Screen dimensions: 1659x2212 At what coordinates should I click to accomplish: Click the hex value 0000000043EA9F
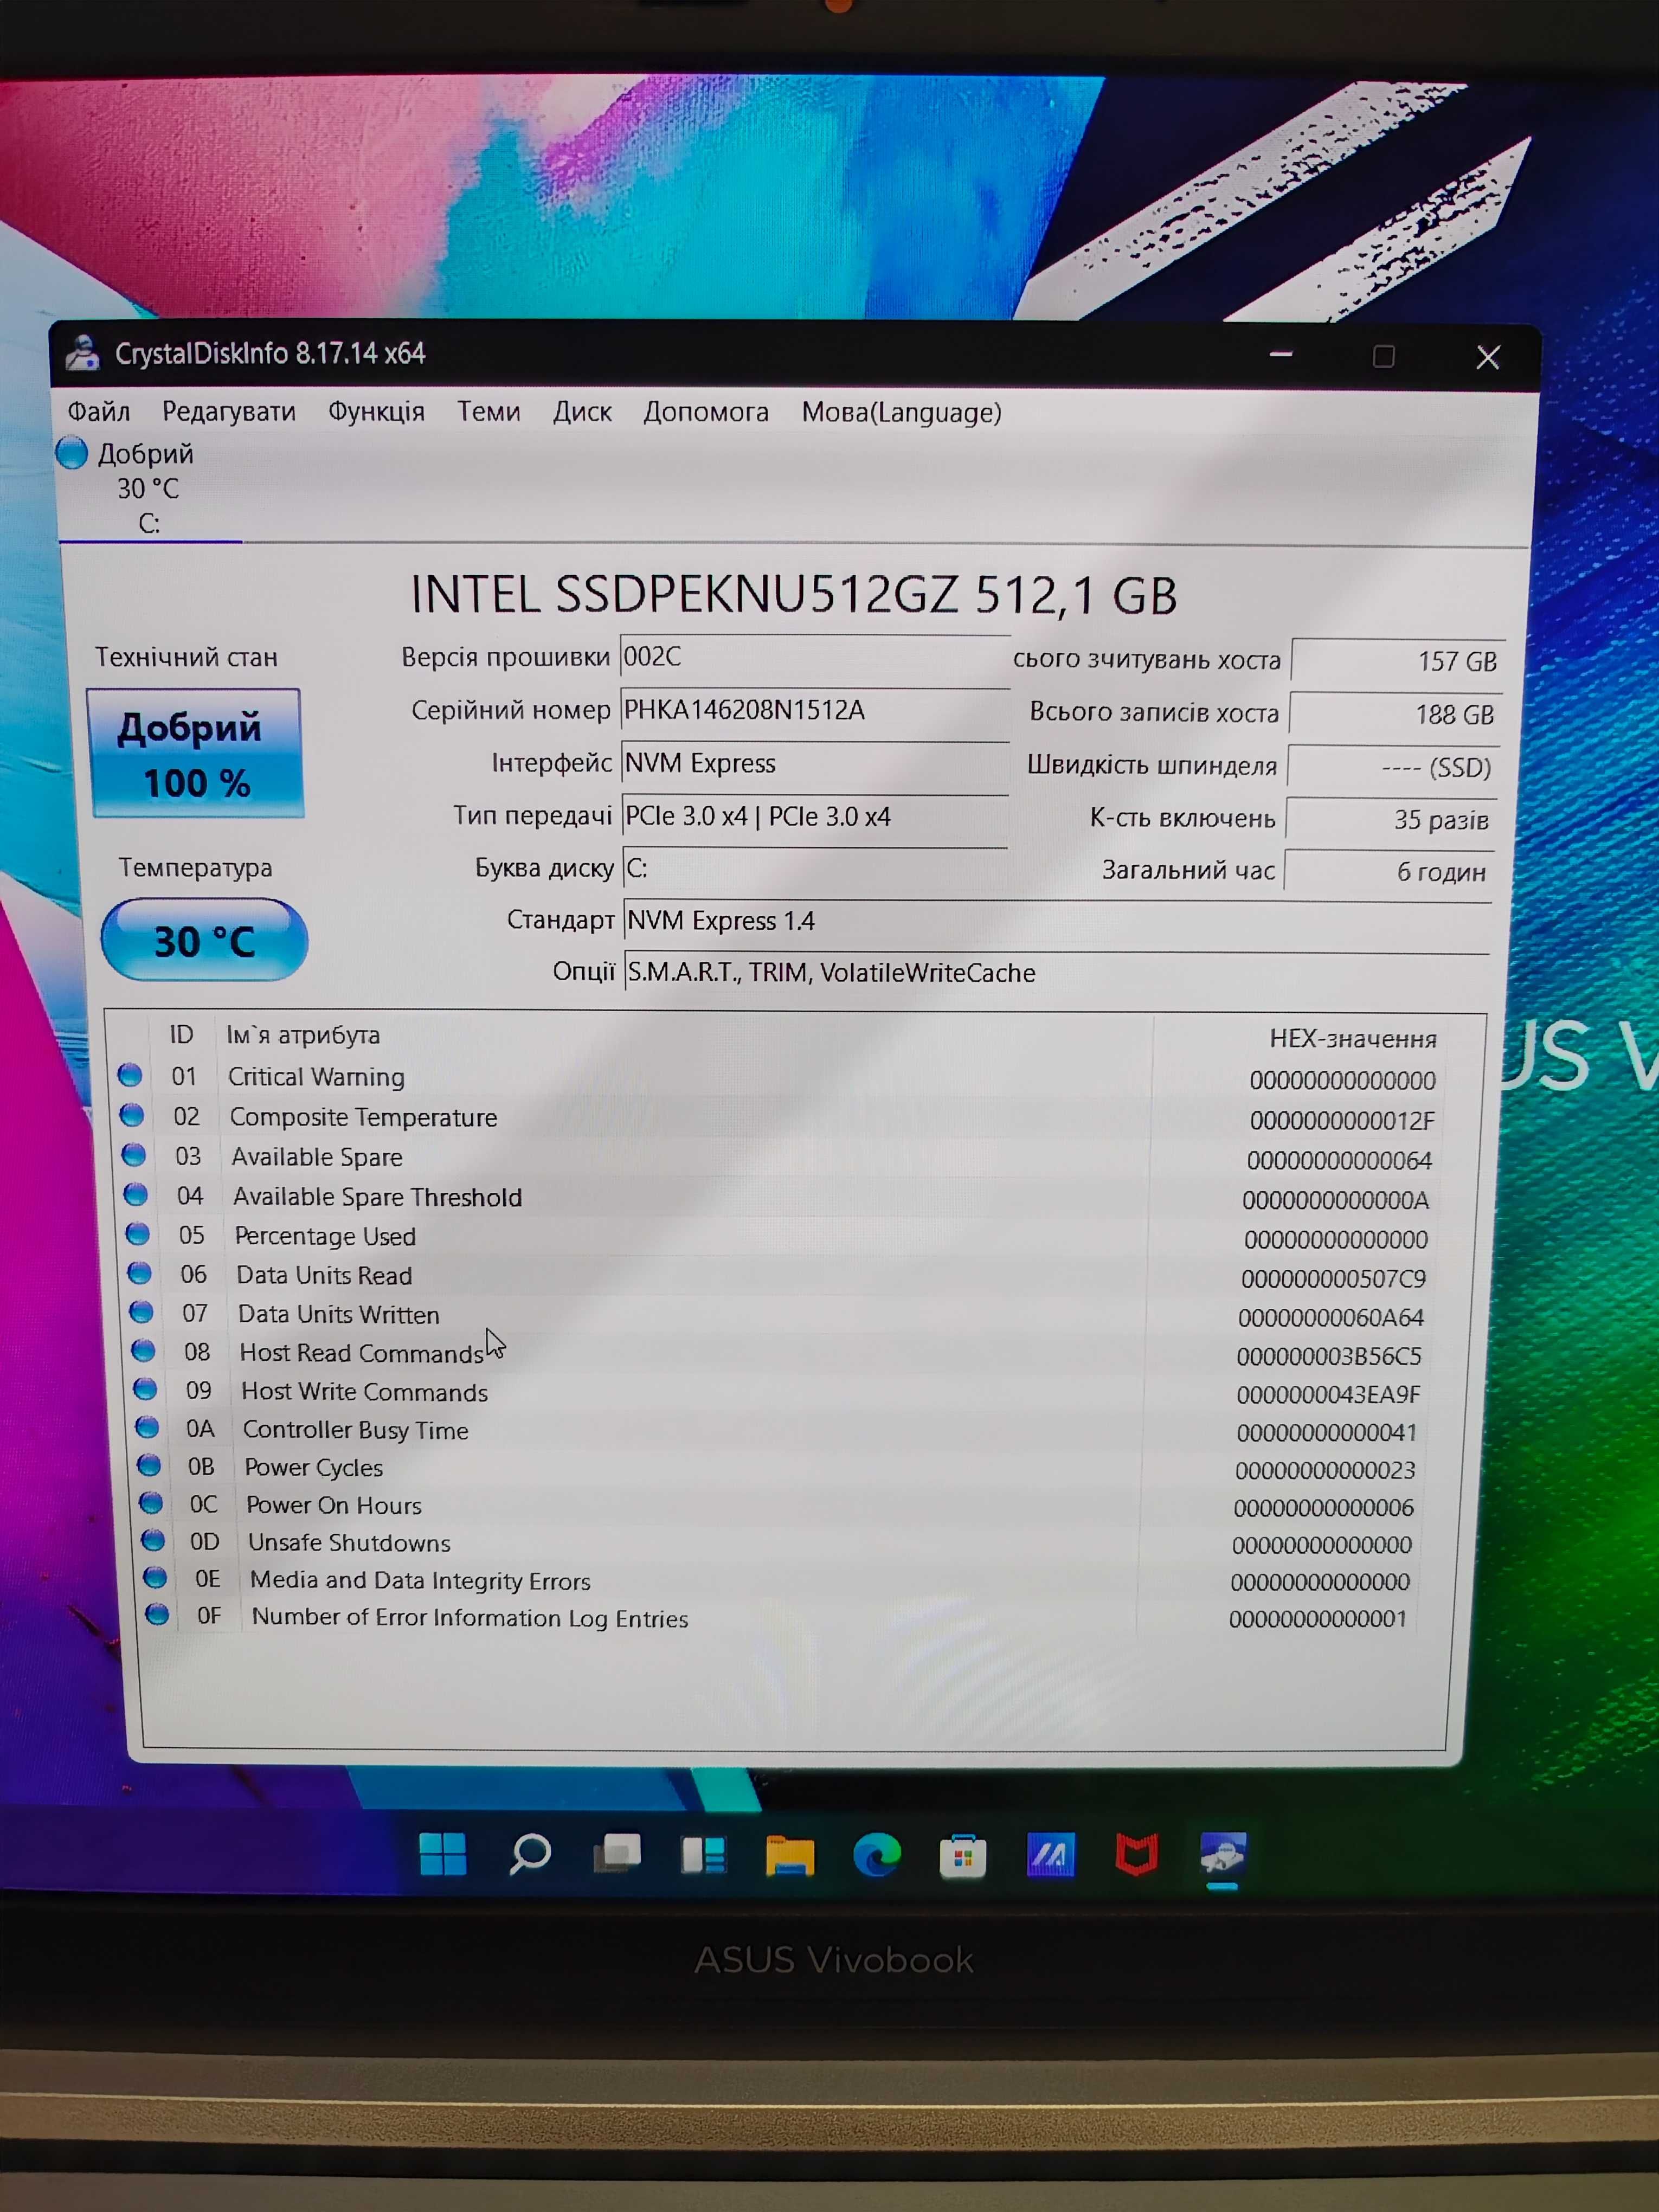click(1328, 1394)
